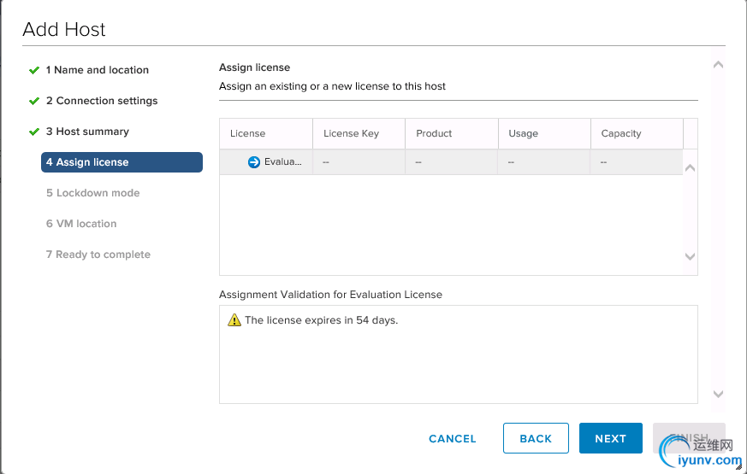Viewport: 747px width, 474px height.
Task: Click the 'Add Host' dialog title
Action: [x=64, y=29]
